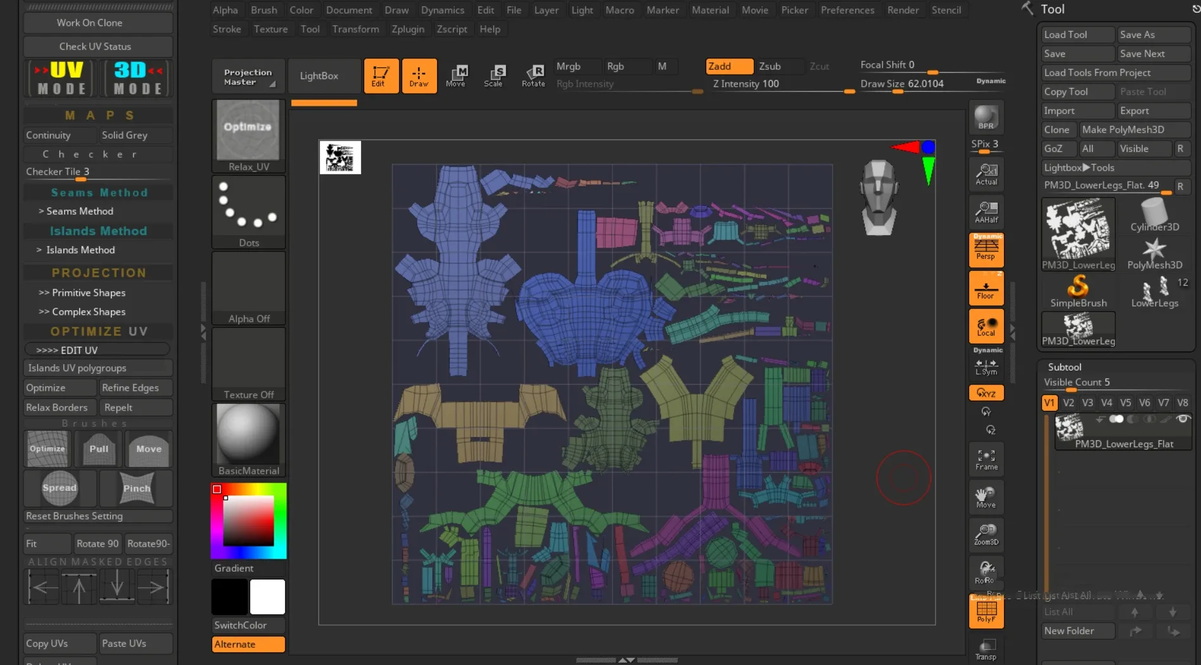Select the Zoom3D icon
The width and height of the screenshot is (1201, 665).
[x=986, y=534]
